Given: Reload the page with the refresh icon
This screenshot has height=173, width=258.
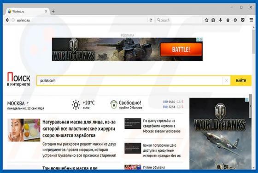Looking at the screenshot, I should pyautogui.click(x=151, y=20).
